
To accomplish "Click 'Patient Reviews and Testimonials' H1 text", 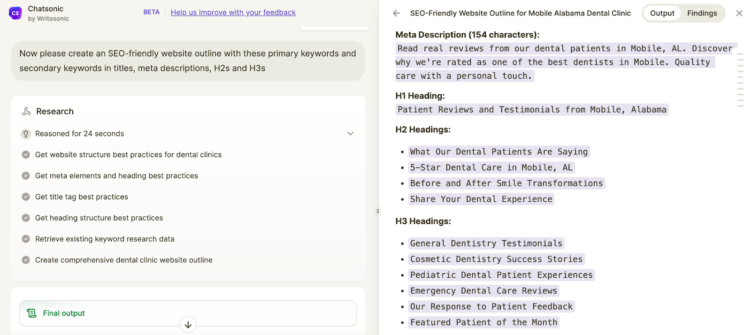I will pyautogui.click(x=532, y=110).
